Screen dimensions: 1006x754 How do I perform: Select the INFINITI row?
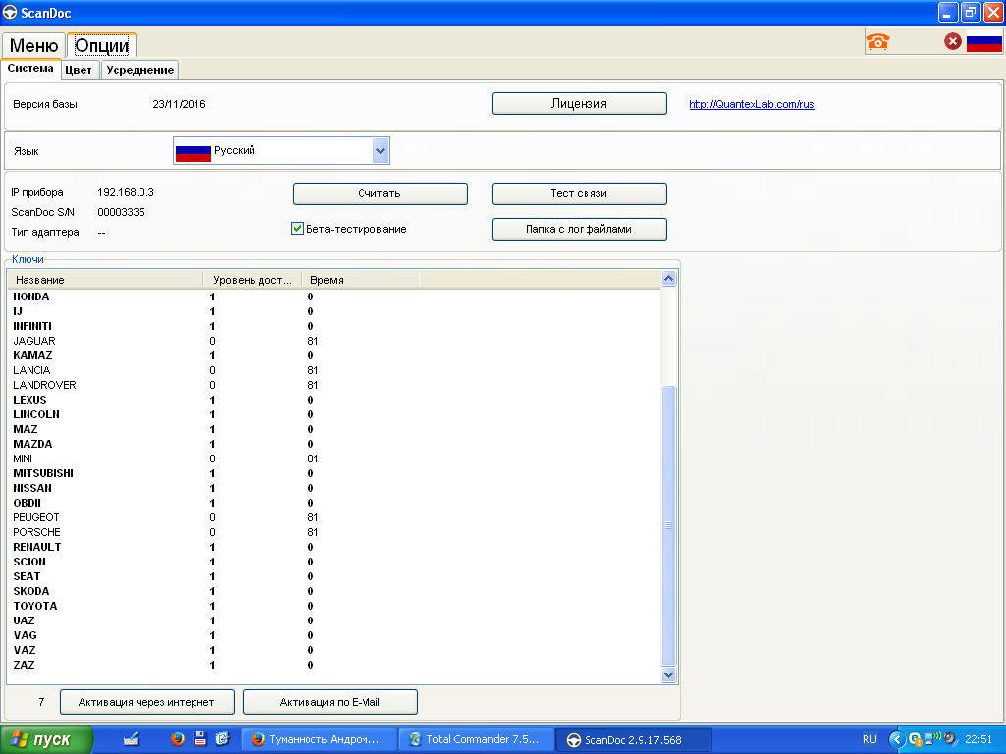point(334,326)
